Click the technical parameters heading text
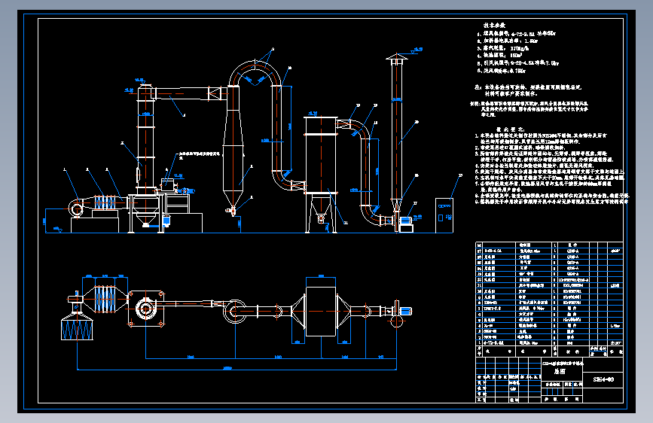Screen dimensions: 653x423 [494, 26]
